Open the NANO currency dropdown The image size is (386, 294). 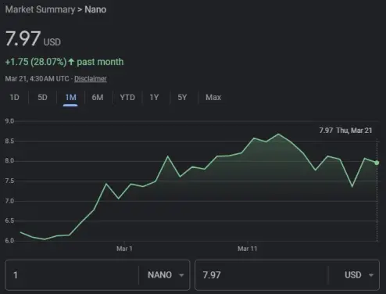coord(166,275)
